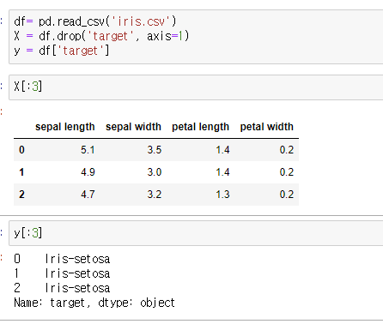Viewport: 383px width, 324px height.
Task: Click row index 0 in the table
Action: 21,150
